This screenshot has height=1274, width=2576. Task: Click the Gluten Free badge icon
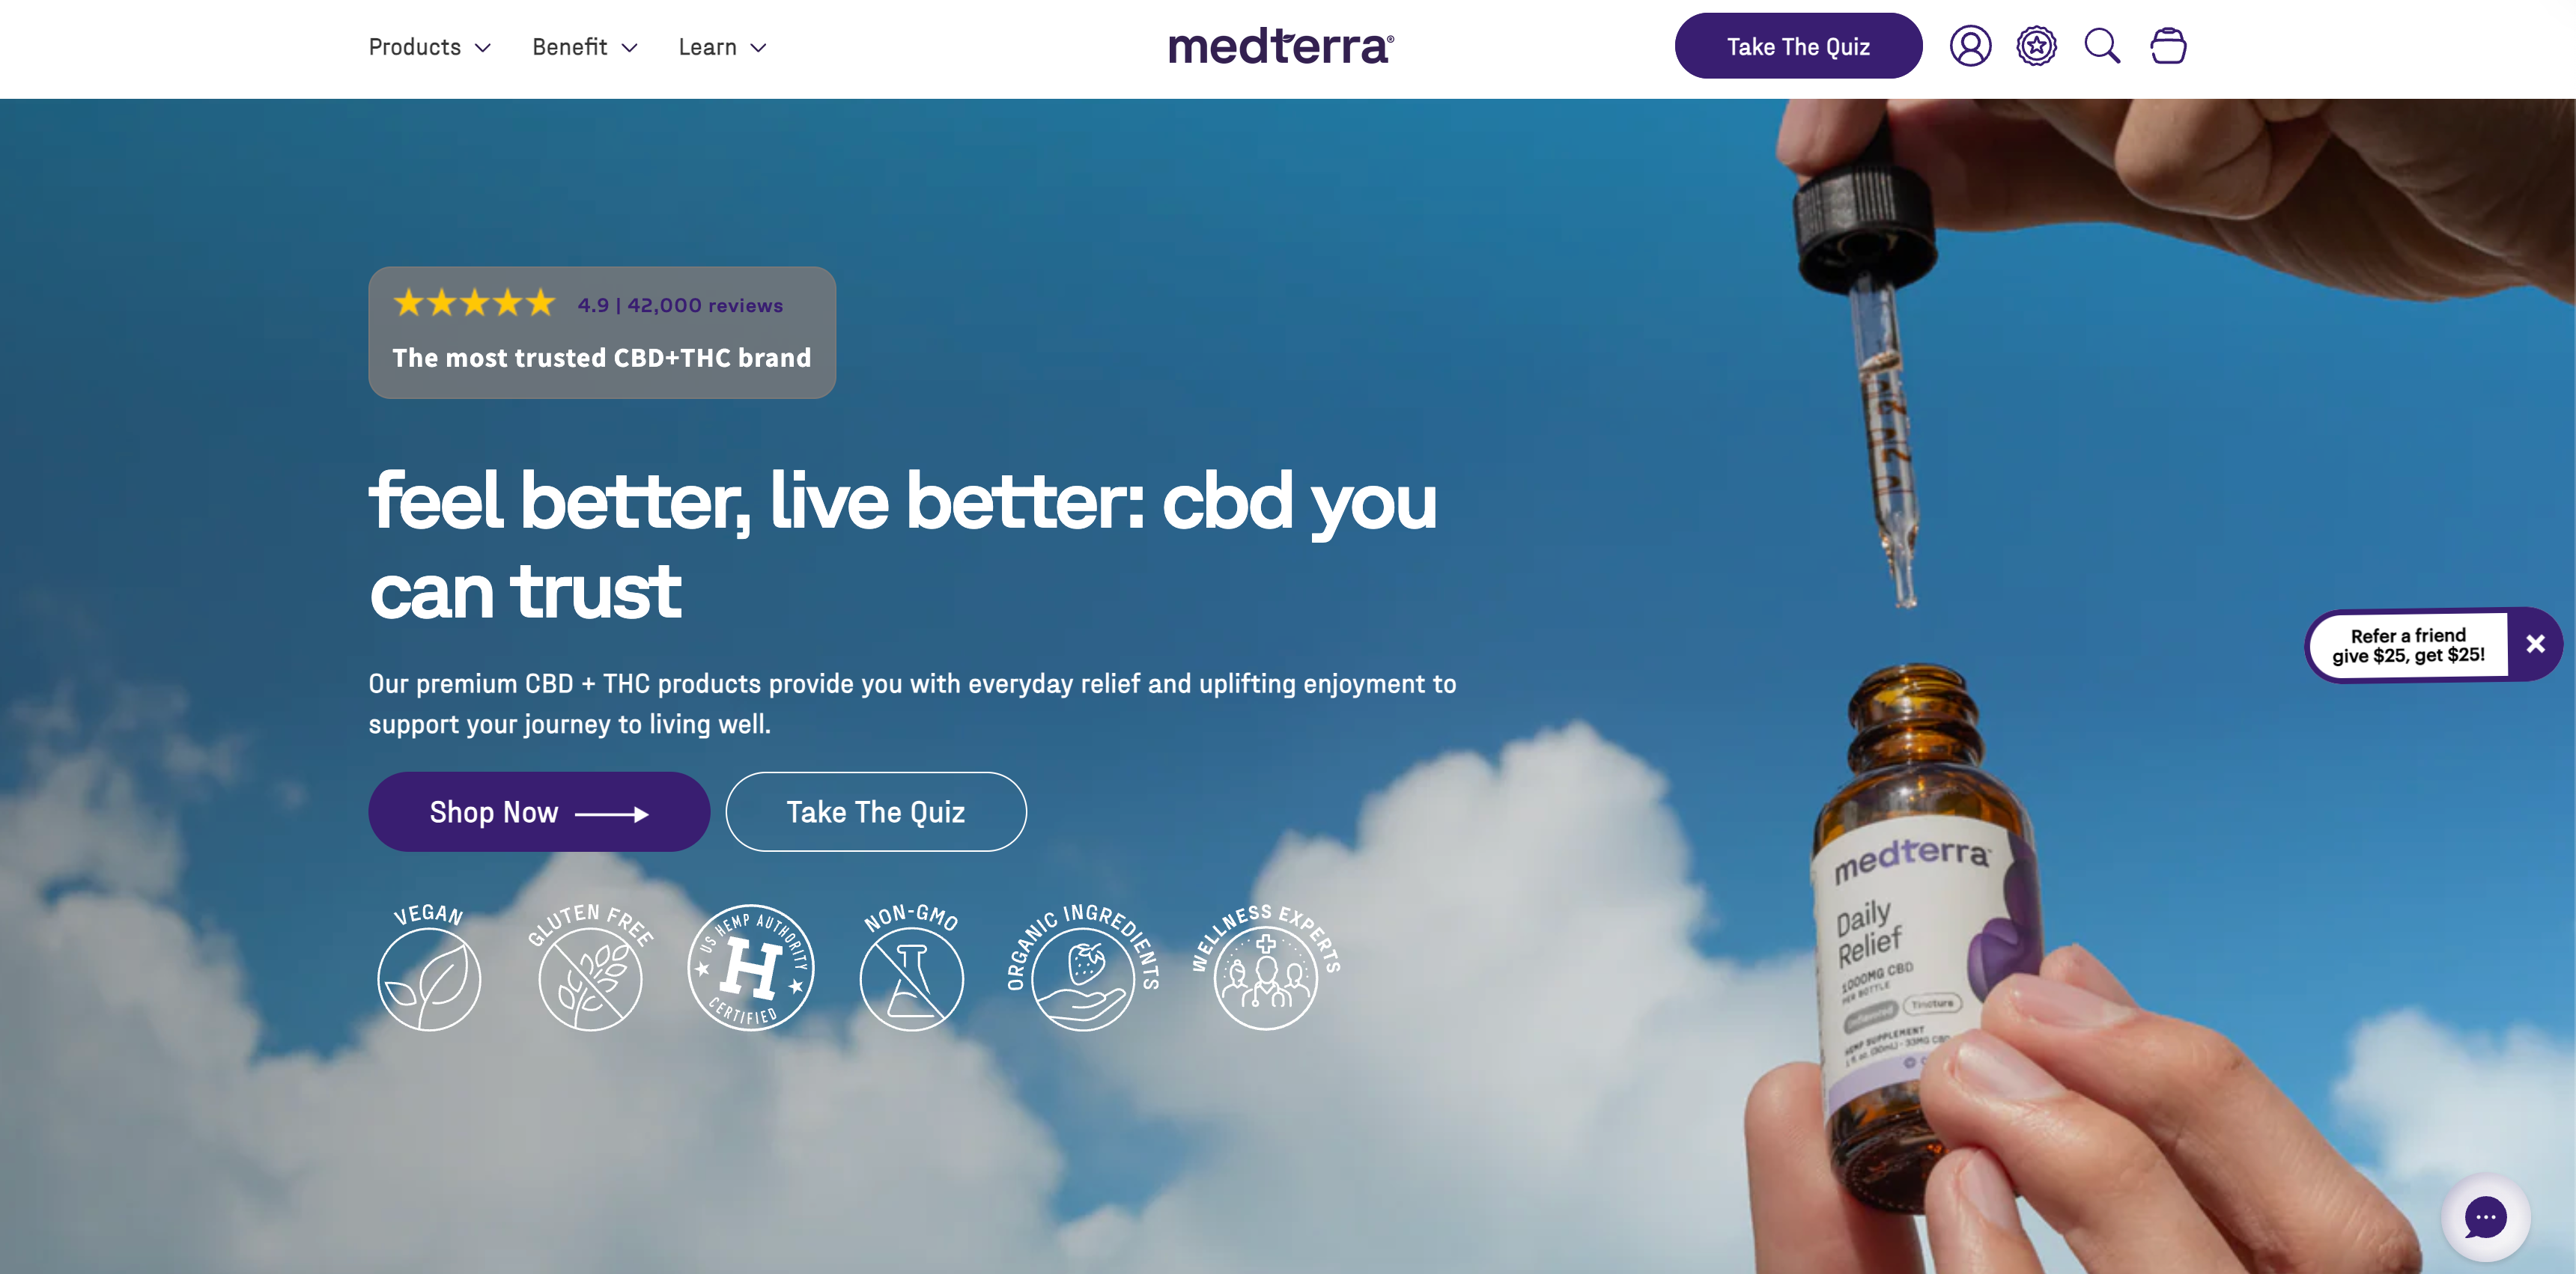click(590, 967)
